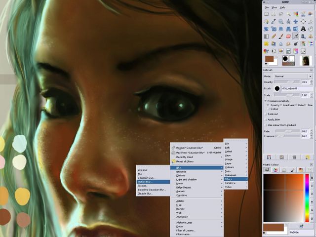The width and height of the screenshot is (316, 237).
Task: Toggle Use colour from gradient checkbox
Action: click(x=266, y=125)
